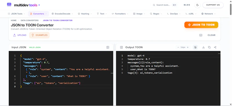Viewport: 232px width, 106px height.
Task: Click 'tags[3]: ai,tokens,serialization' output line
Action: pos(150,73)
